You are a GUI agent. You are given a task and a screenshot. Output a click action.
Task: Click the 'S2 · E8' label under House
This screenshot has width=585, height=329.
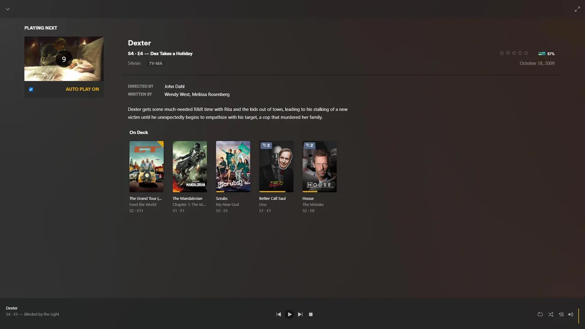pyautogui.click(x=308, y=211)
